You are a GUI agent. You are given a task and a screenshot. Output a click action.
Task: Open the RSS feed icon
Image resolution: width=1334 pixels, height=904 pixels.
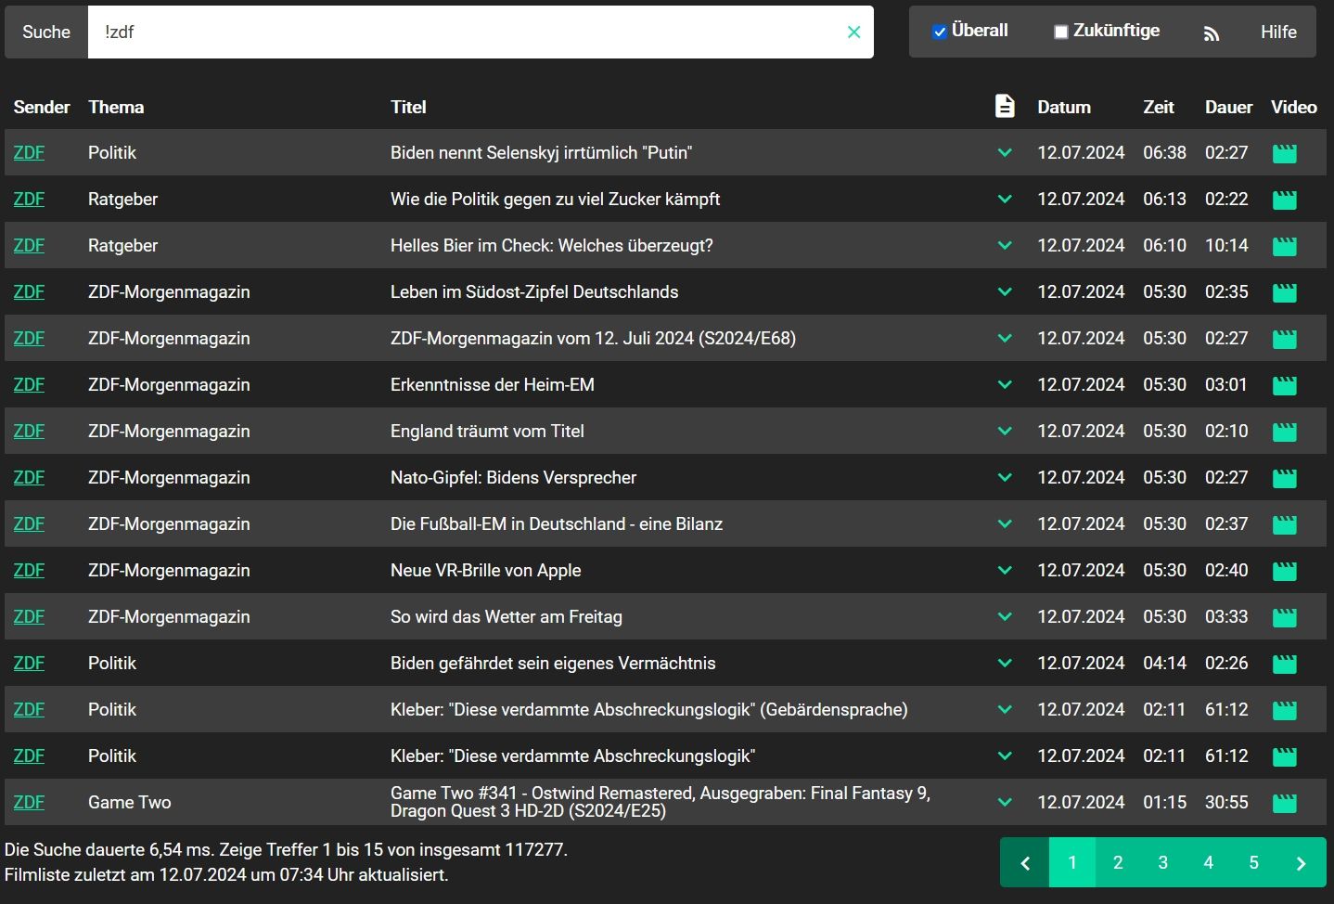1211,33
